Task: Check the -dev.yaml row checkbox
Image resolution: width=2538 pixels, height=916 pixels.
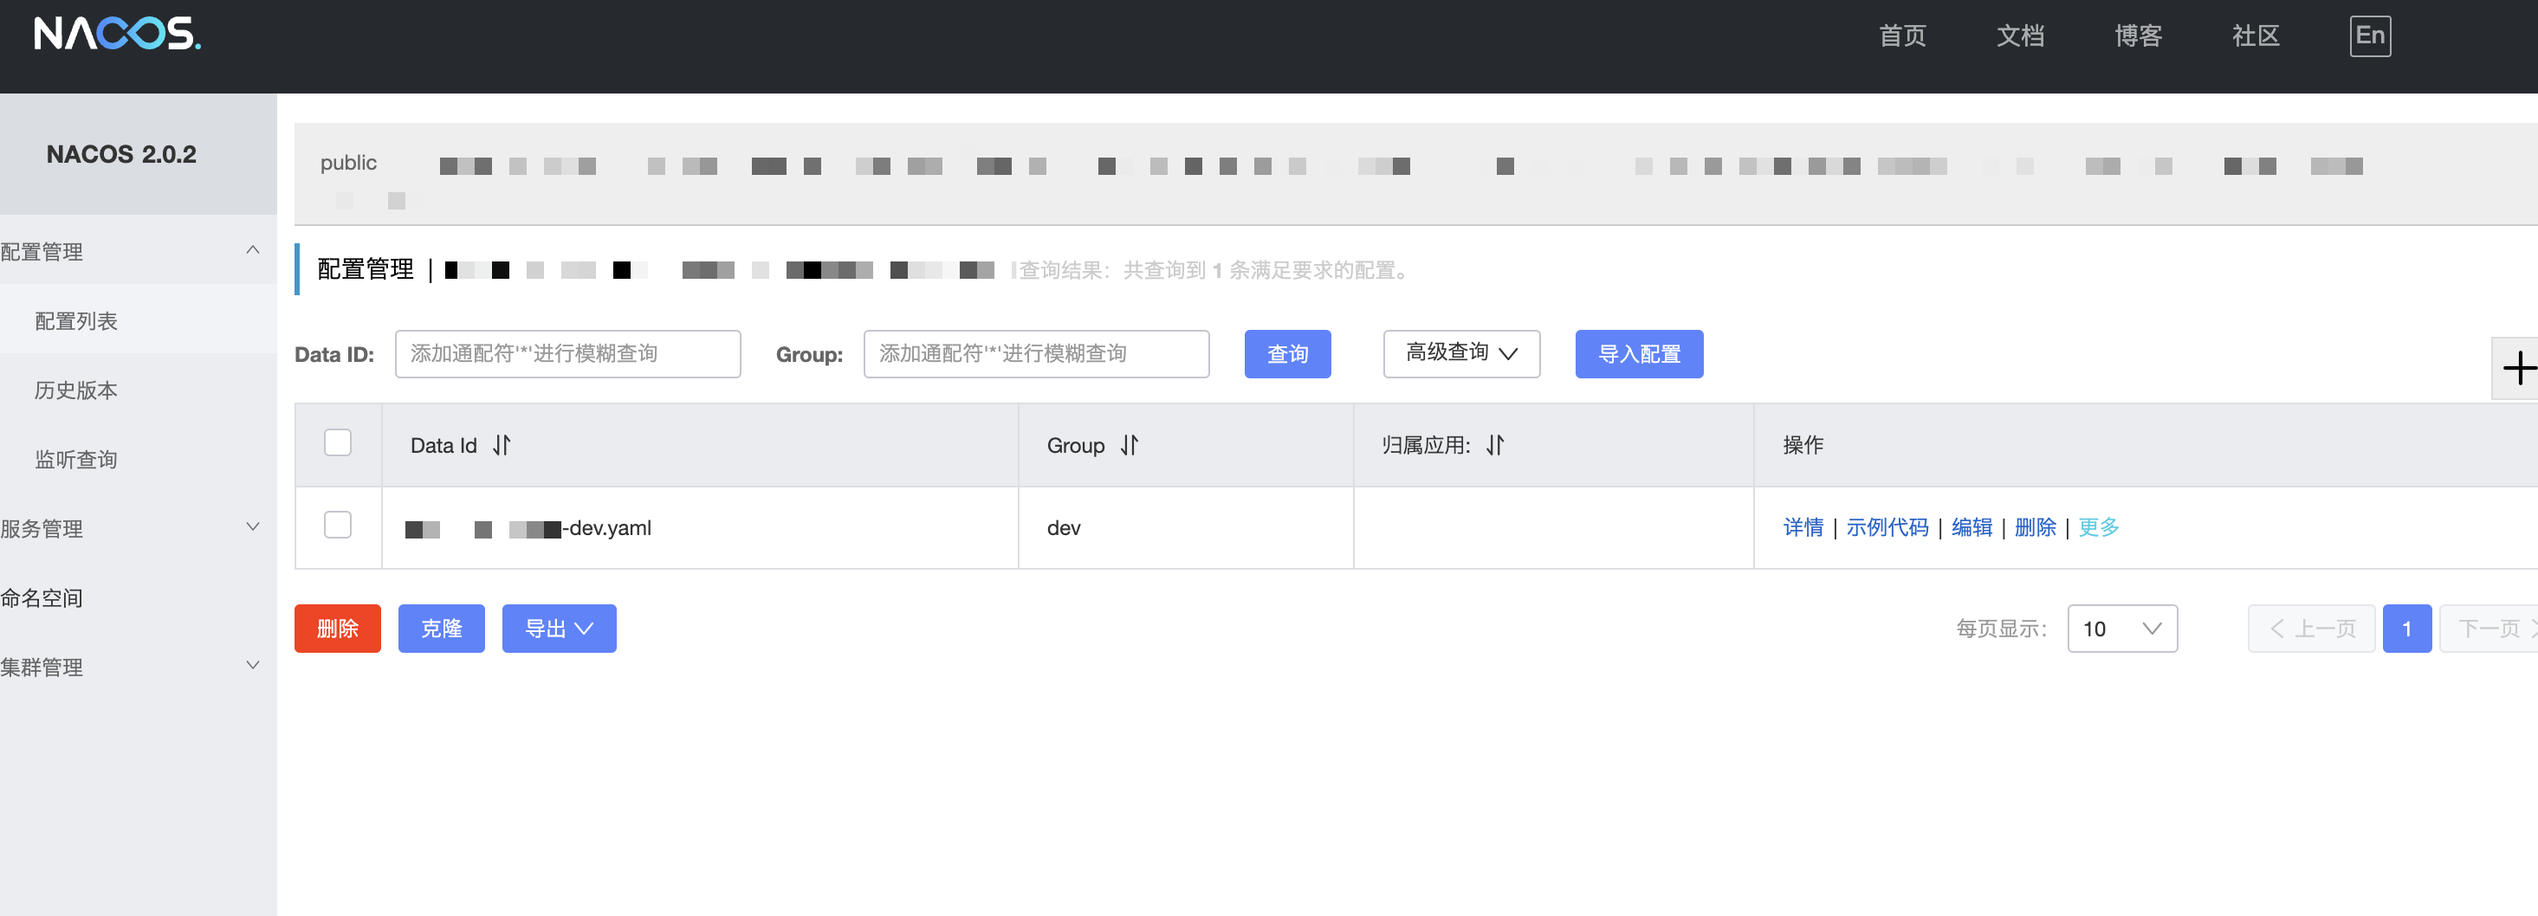Action: (338, 525)
